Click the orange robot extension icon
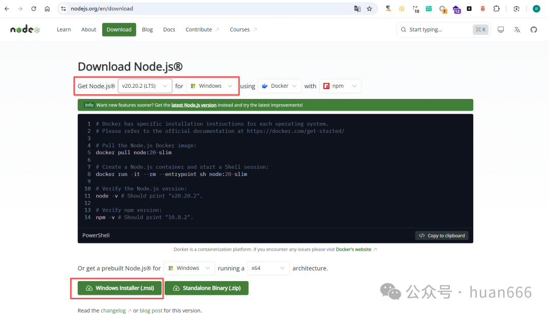Image resolution: width=549 pixels, height=314 pixels. point(483,9)
